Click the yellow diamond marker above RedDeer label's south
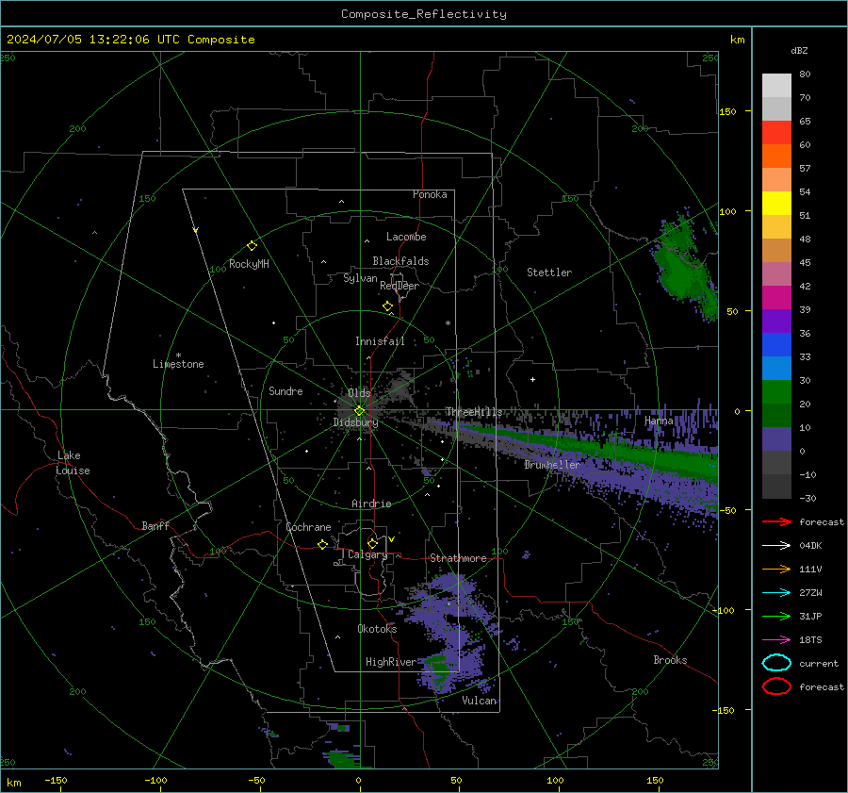Screen dimensions: 848x793 (x=387, y=306)
